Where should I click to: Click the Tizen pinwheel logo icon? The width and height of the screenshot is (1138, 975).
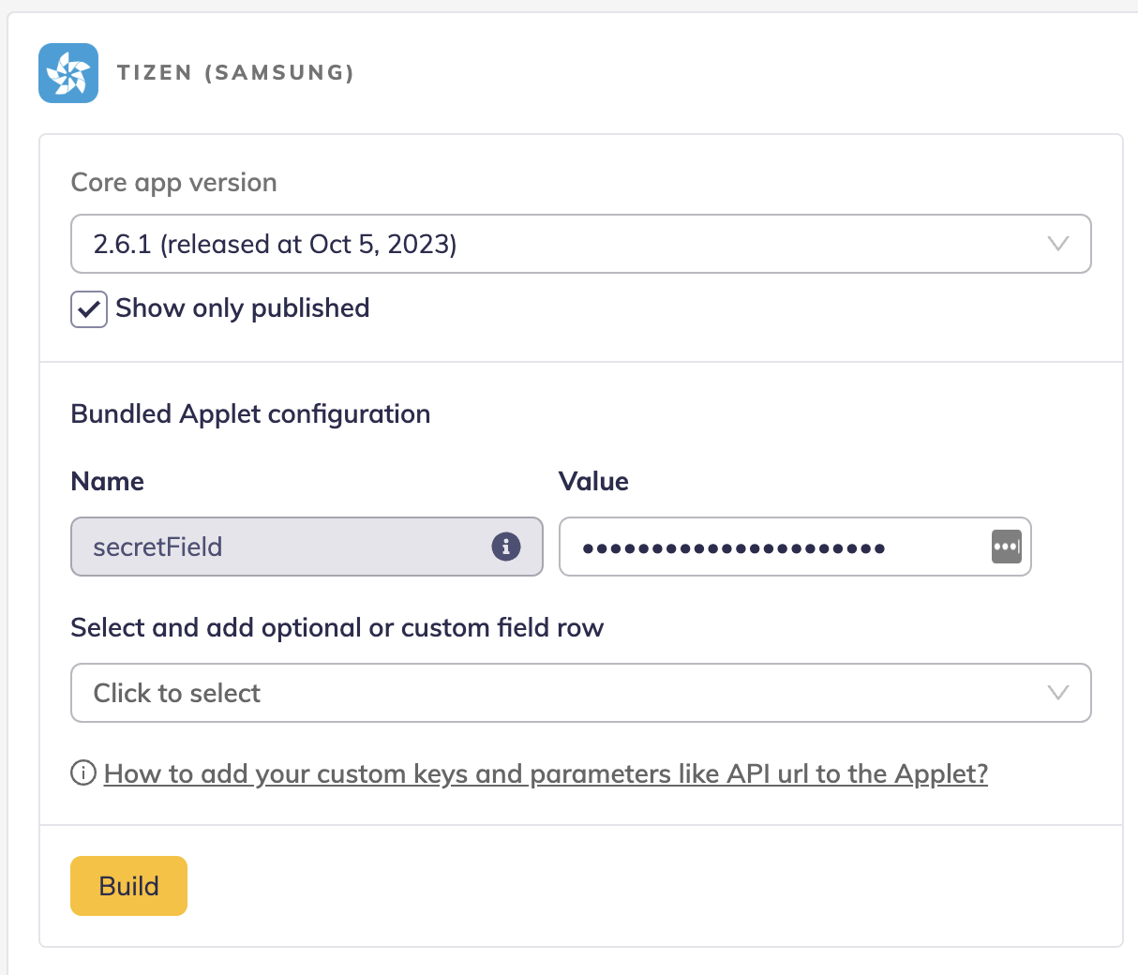68,73
